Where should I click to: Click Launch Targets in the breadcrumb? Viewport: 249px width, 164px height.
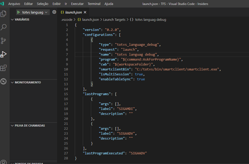point(114,20)
